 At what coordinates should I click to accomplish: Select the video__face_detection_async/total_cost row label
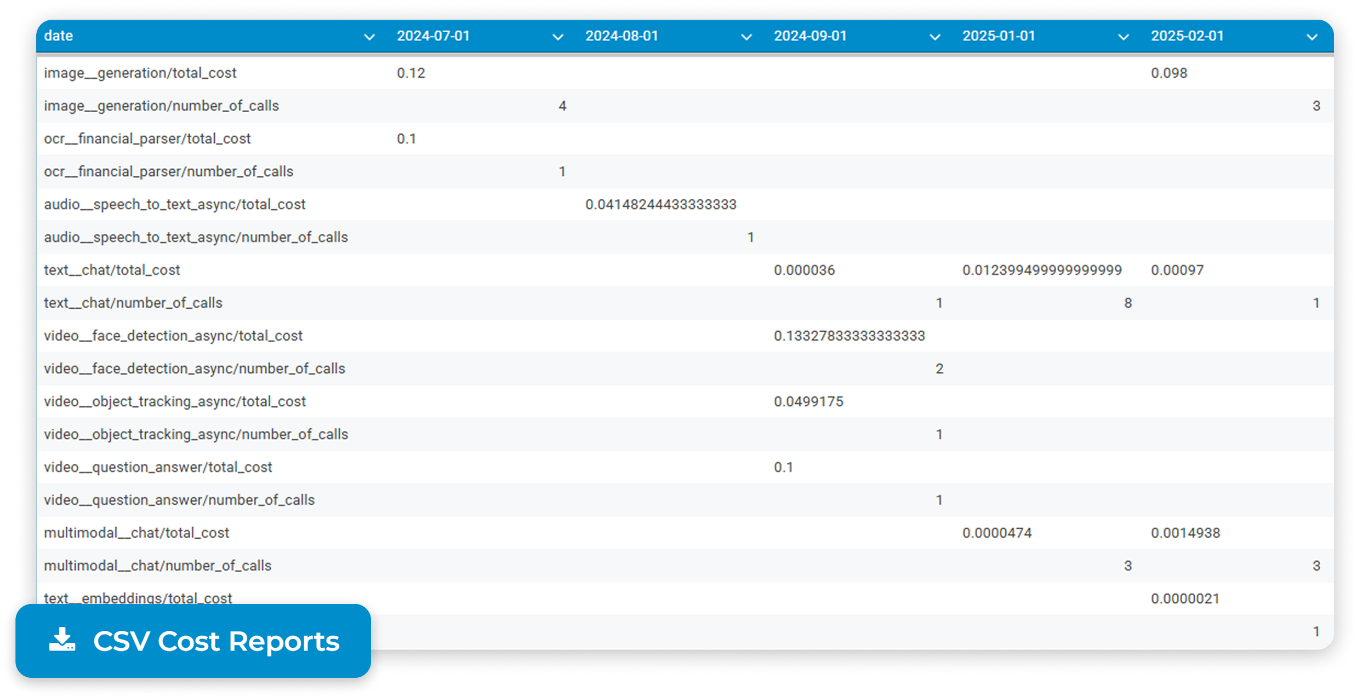pyautogui.click(x=174, y=335)
